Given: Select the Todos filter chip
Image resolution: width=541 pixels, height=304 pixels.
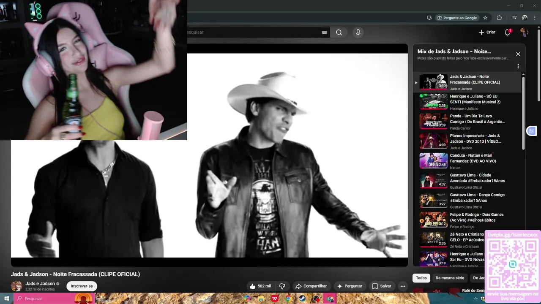Looking at the screenshot, I should pos(421,278).
